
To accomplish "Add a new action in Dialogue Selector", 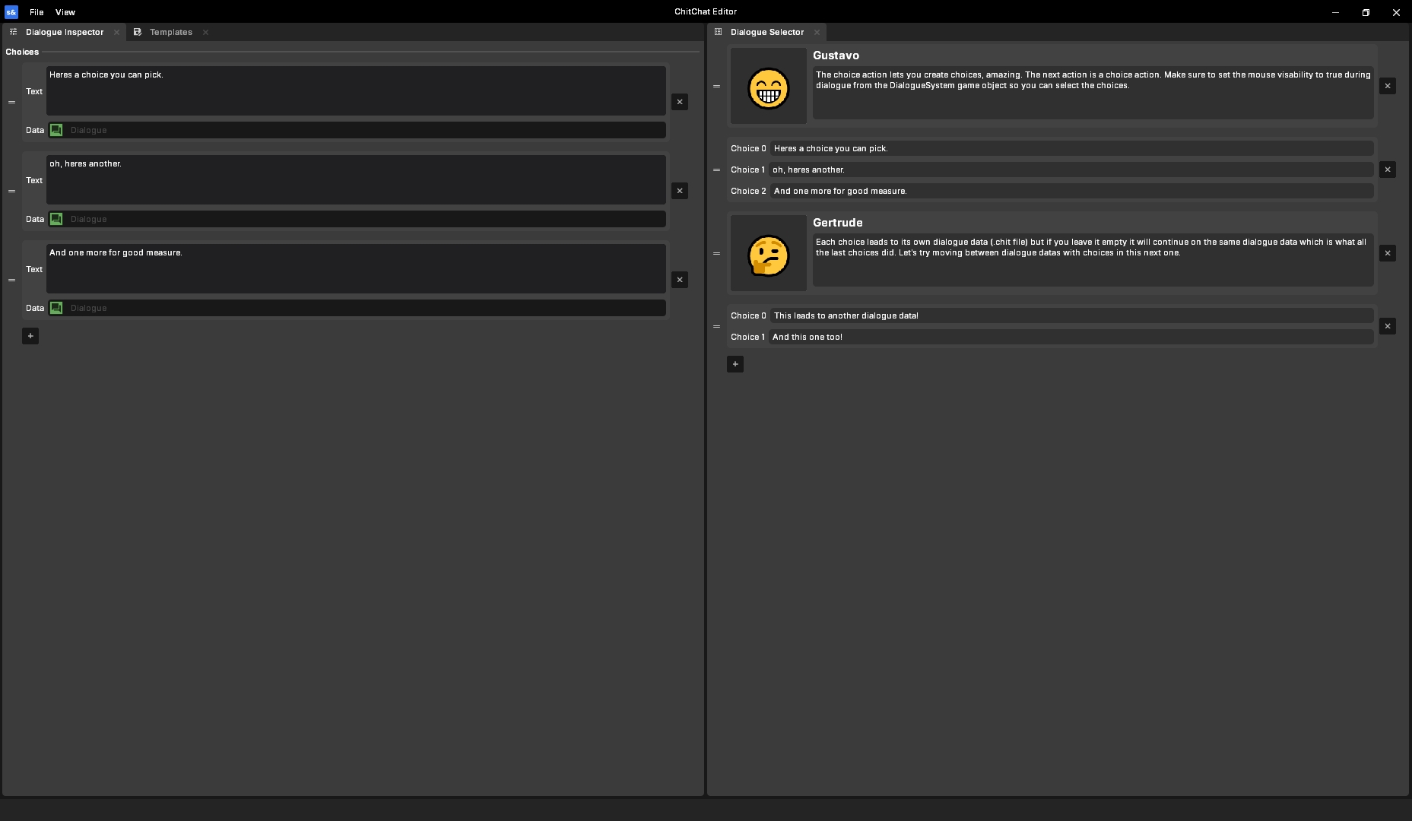I will tap(735, 364).
